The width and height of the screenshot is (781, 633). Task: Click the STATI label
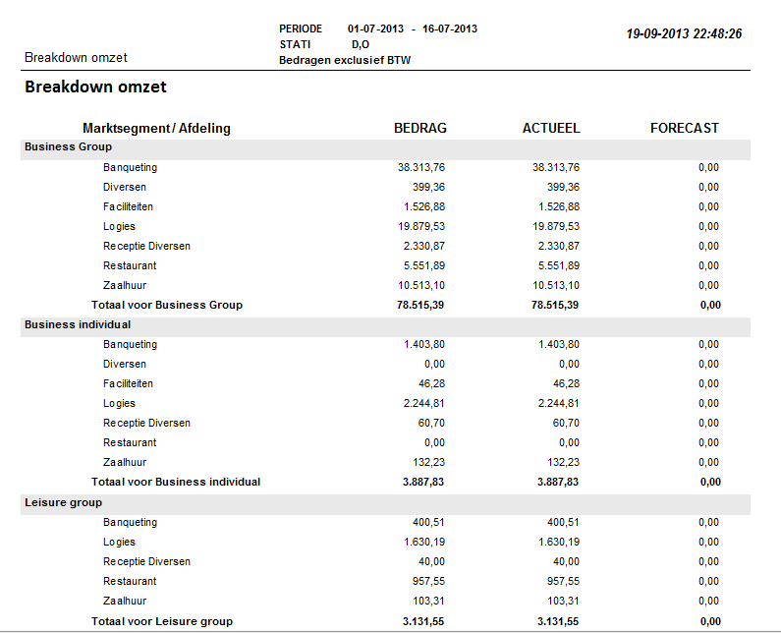tap(295, 44)
